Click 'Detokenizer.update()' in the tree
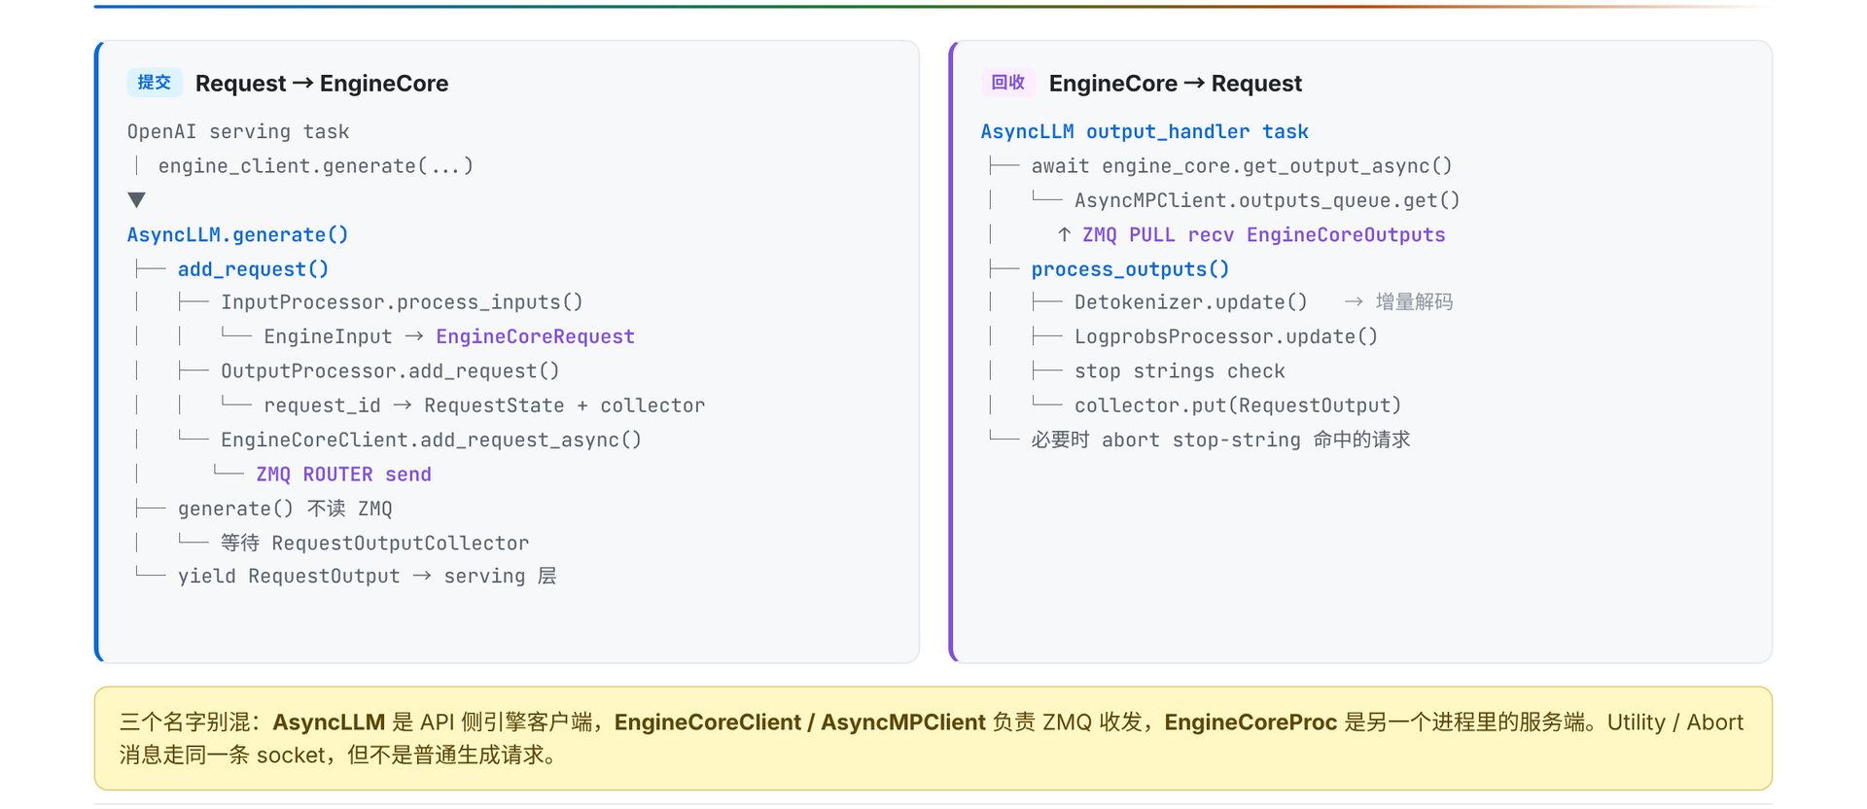1867x809 pixels. (x=1191, y=302)
